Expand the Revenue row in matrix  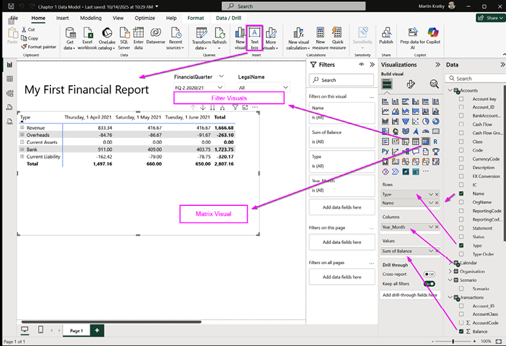point(22,128)
